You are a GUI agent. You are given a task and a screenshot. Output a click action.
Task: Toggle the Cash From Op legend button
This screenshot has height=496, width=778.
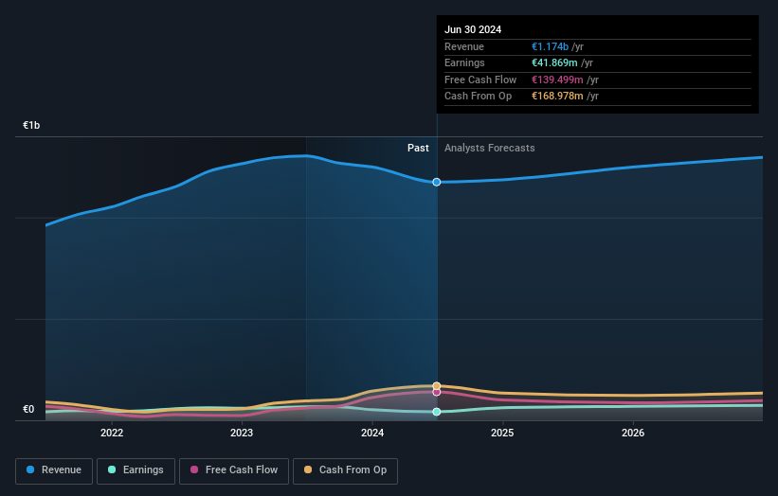tap(345, 470)
